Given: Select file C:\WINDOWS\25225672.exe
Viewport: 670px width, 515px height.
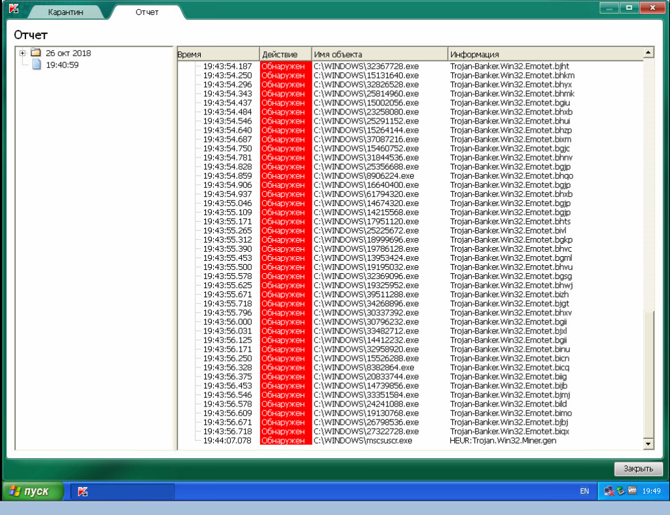Looking at the screenshot, I should pyautogui.click(x=366, y=231).
